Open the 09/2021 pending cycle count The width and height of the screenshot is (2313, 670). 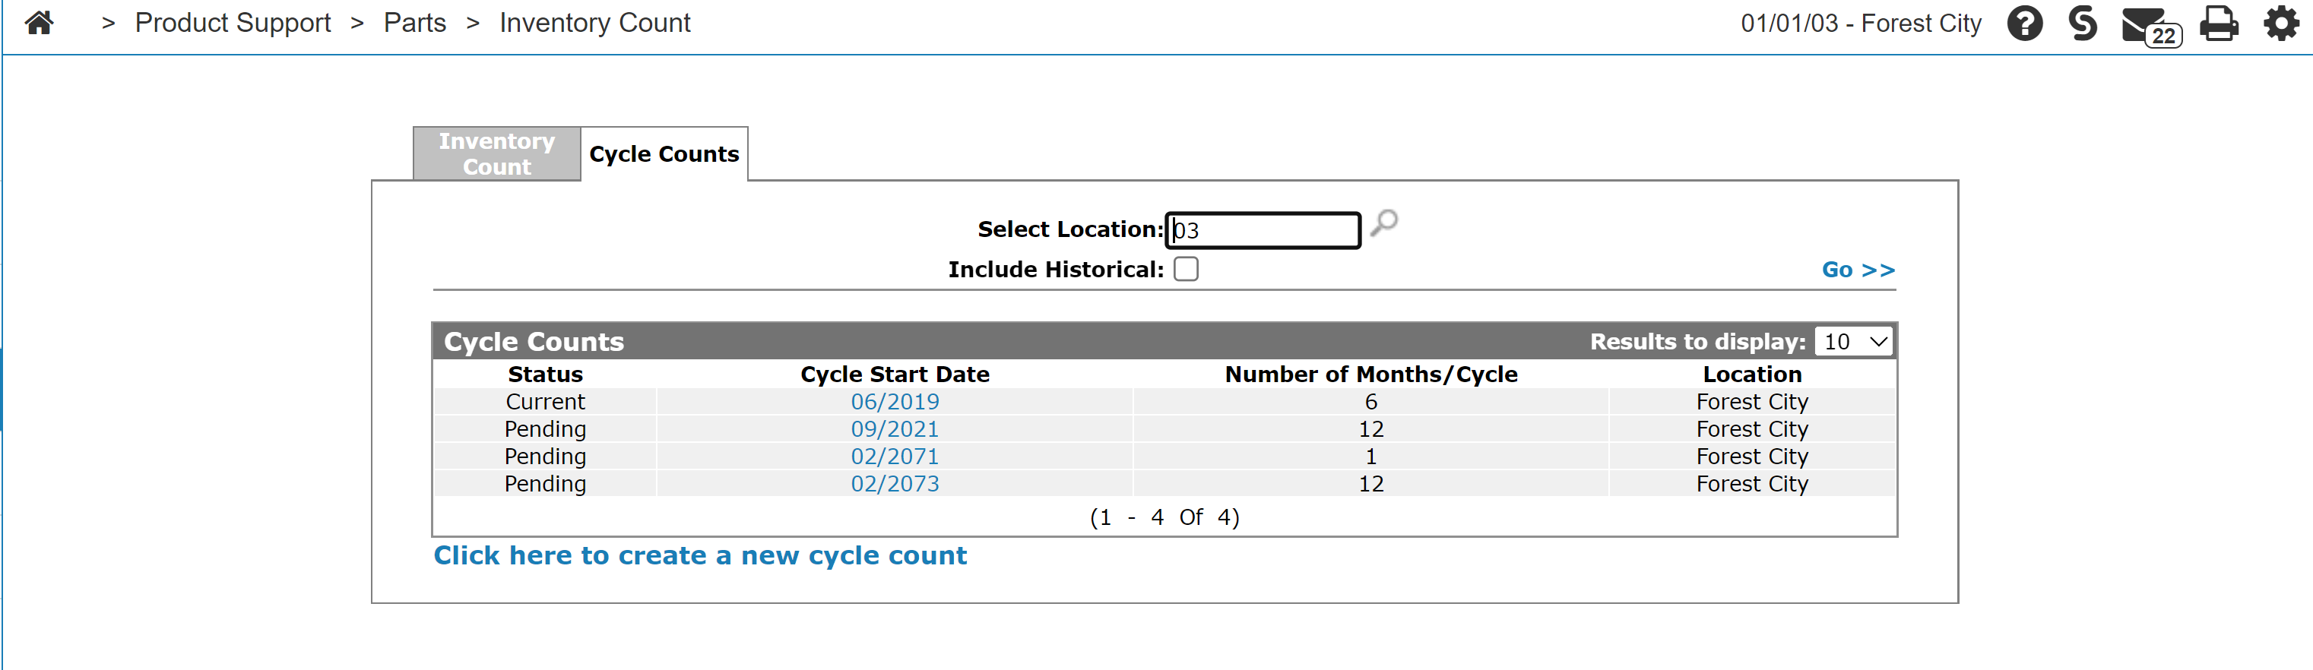pos(895,430)
